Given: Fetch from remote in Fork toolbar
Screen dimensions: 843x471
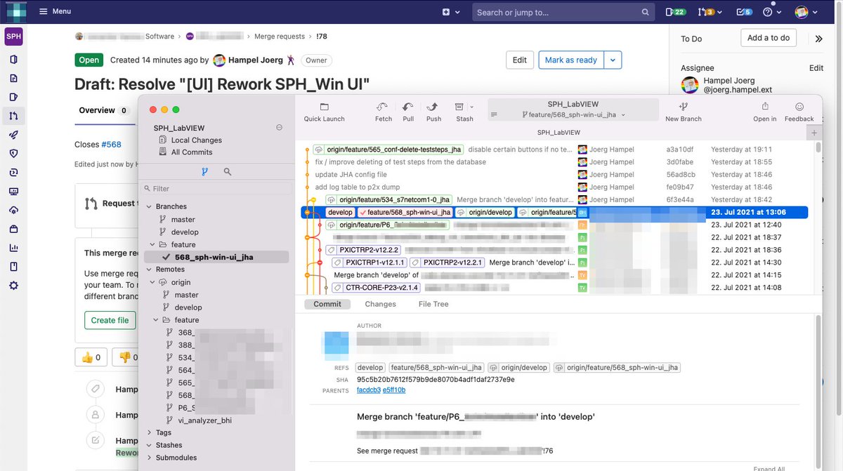Looking at the screenshot, I should [x=384, y=112].
